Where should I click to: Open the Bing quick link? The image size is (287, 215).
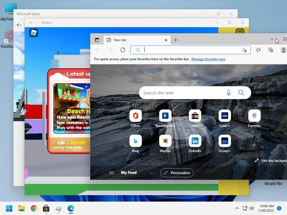(135, 143)
